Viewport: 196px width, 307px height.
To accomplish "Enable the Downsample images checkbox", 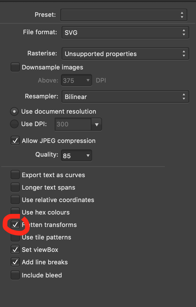I will pos(15,67).
